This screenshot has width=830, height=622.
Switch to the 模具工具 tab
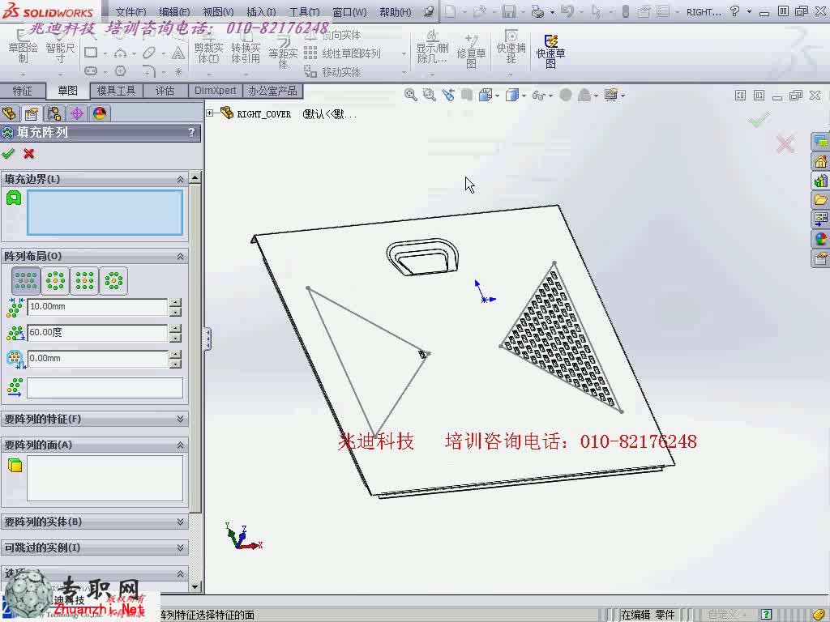point(116,91)
